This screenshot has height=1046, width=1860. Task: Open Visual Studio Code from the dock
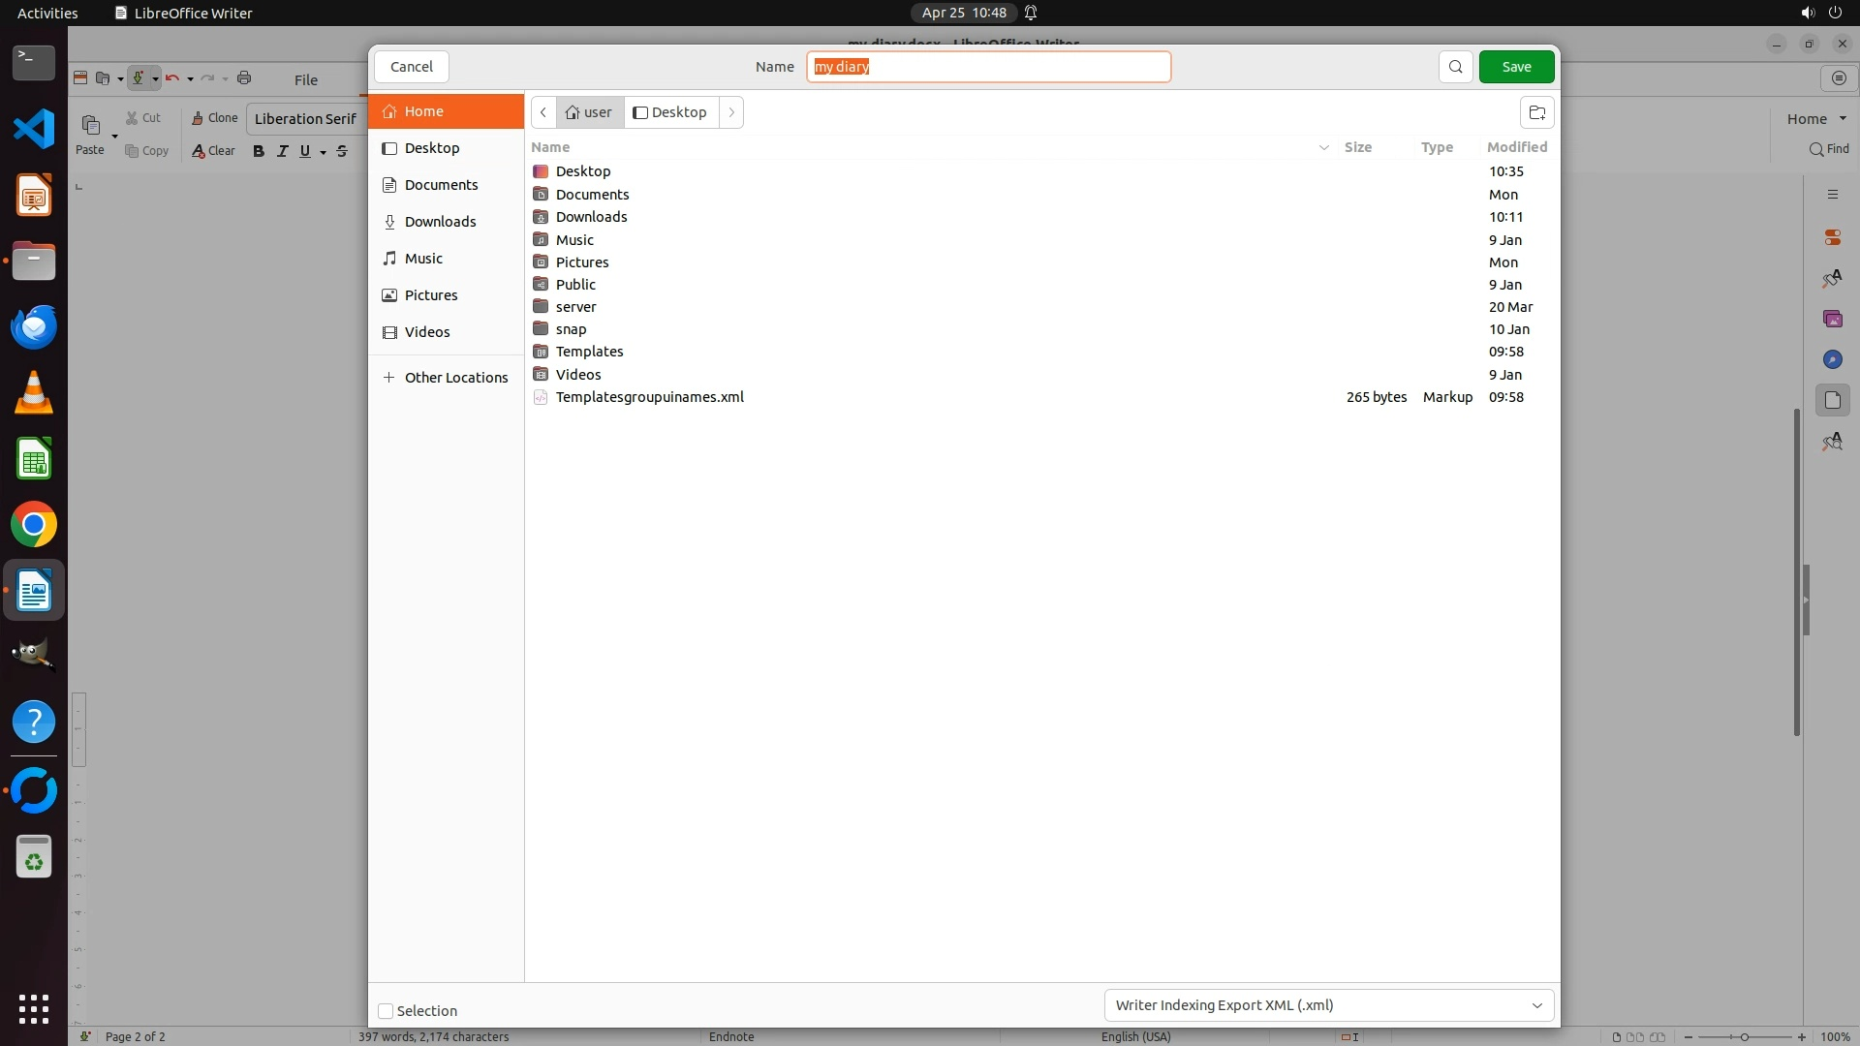tap(34, 129)
